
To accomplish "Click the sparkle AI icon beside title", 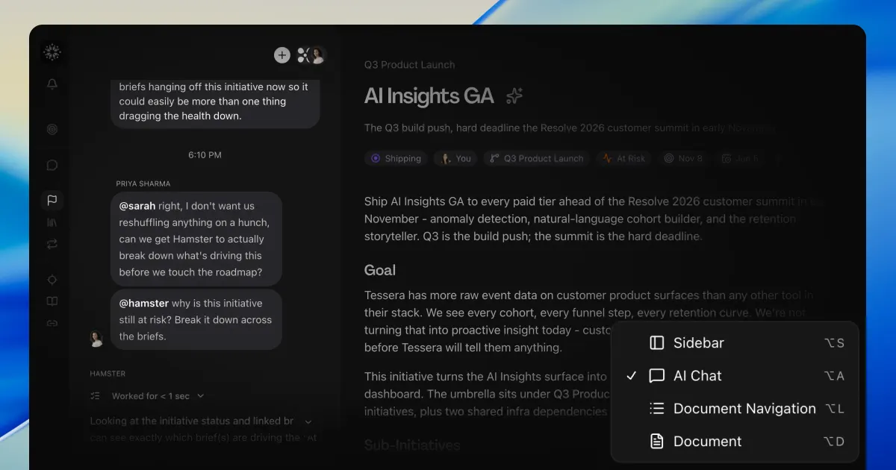I will click(x=514, y=95).
